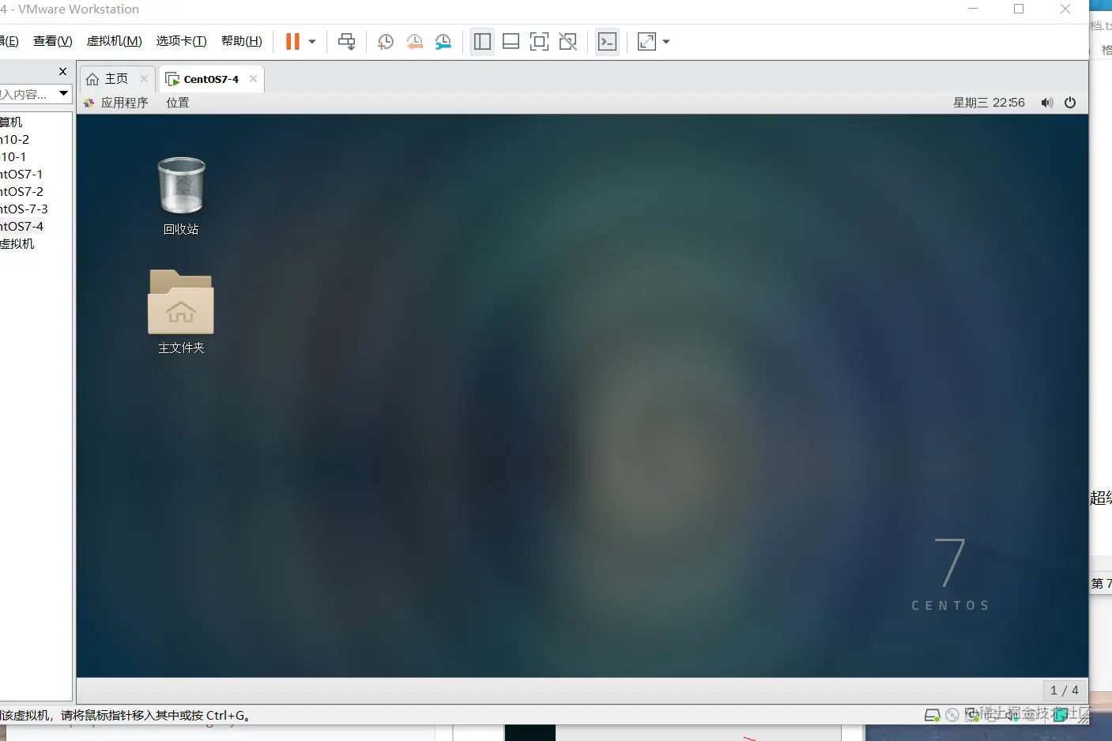Open the 选项卡(T) menu
Viewport: 1112px width, 741px height.
(182, 41)
